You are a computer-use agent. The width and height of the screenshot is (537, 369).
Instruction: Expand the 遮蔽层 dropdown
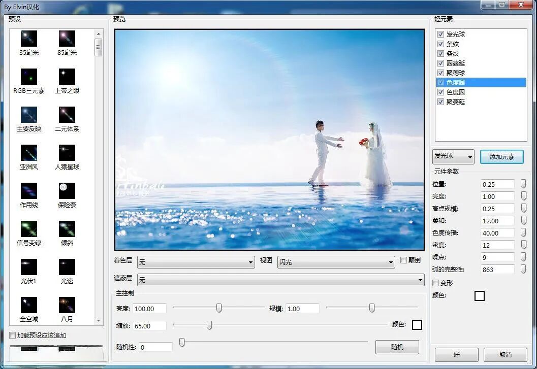[x=281, y=280]
